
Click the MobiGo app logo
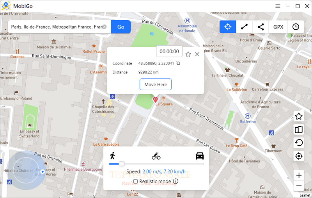coord(6,6)
